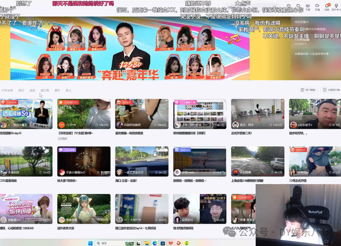Click the 6千贵宾 tag under 757女团
Viewport: 341px width, 246px height.
pyautogui.click(x=63, y=139)
